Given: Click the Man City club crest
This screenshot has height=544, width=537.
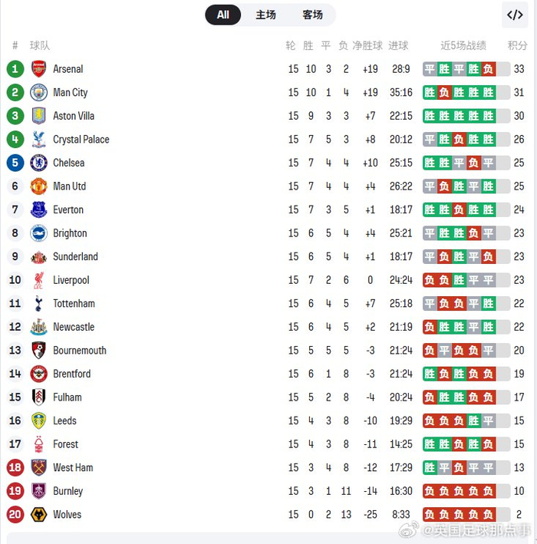Looking at the screenshot, I should 38,93.
